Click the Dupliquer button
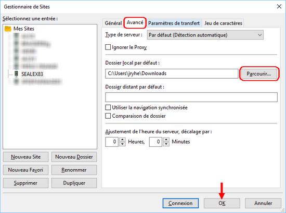 [x=74, y=183]
